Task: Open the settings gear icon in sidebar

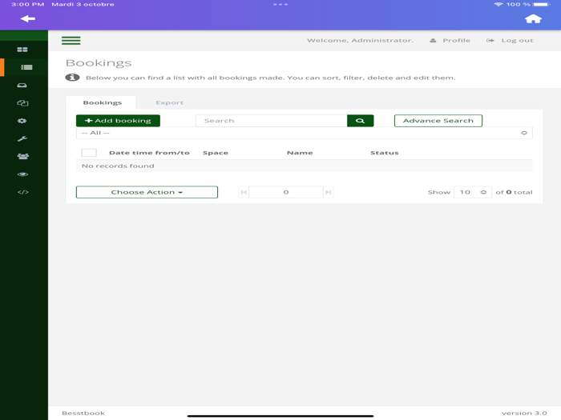Action: tap(22, 121)
